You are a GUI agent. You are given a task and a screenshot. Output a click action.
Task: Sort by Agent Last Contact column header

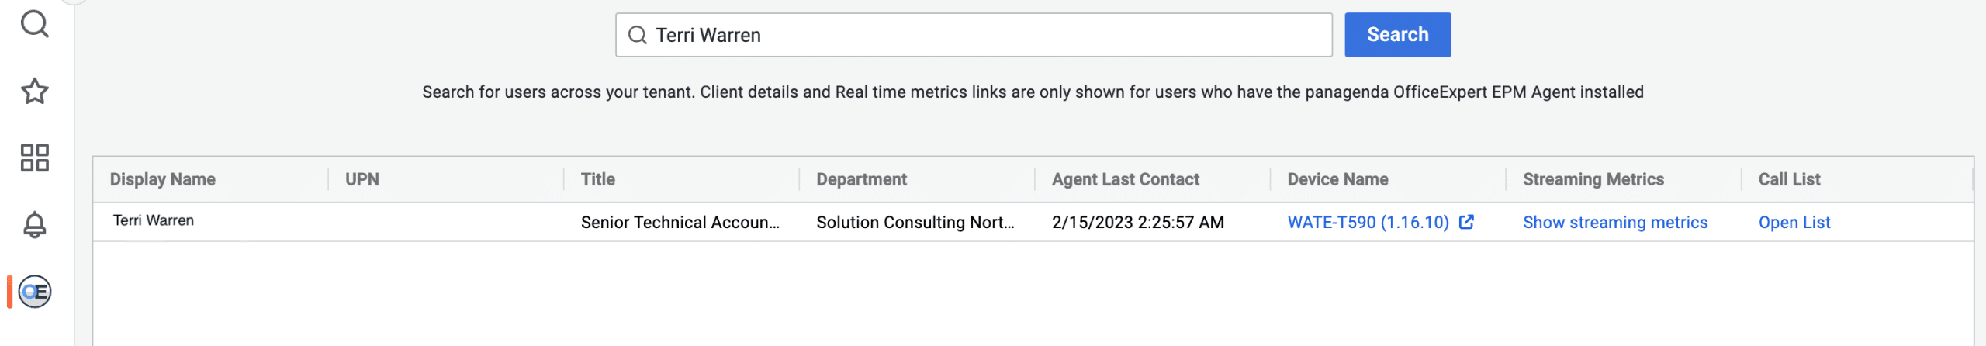click(1125, 179)
